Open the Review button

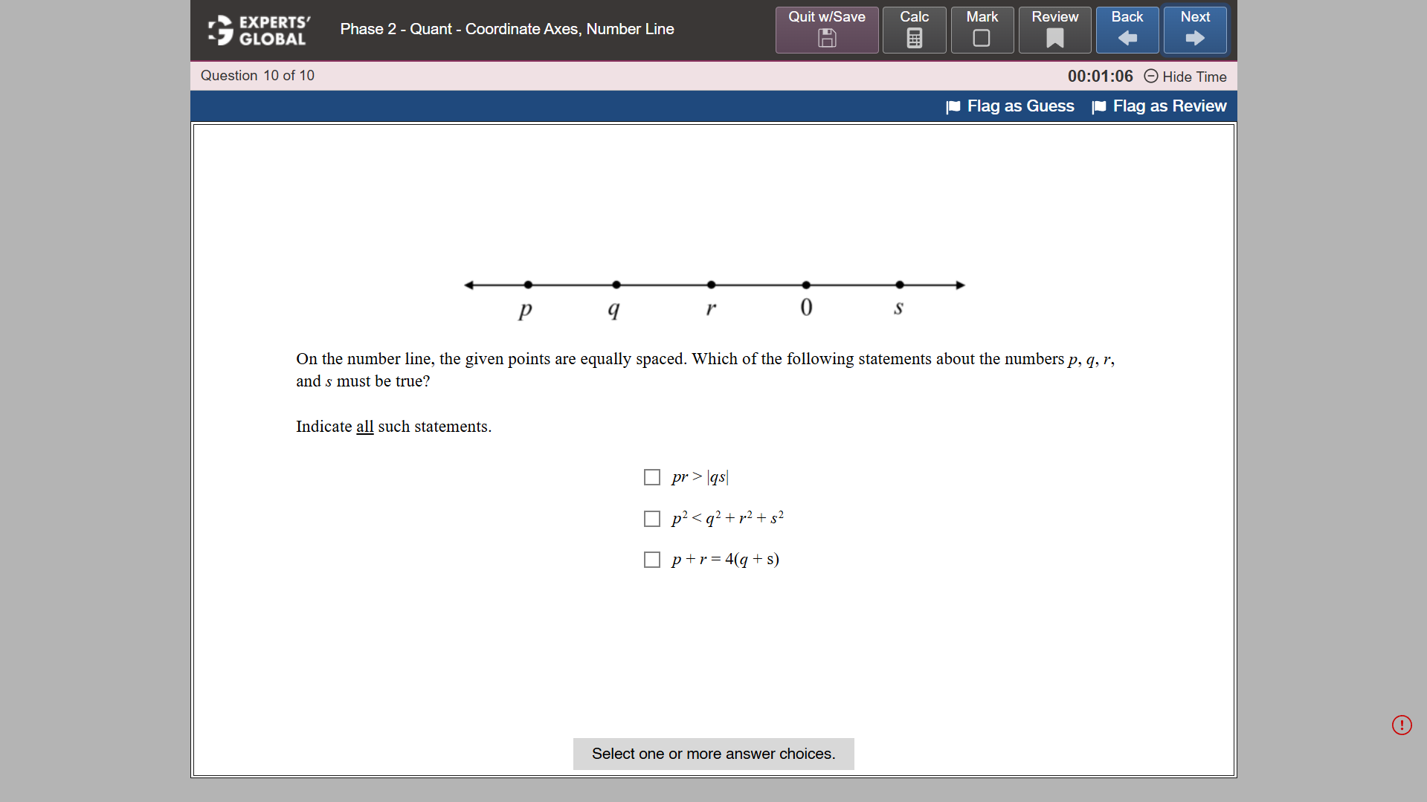pyautogui.click(x=1054, y=16)
